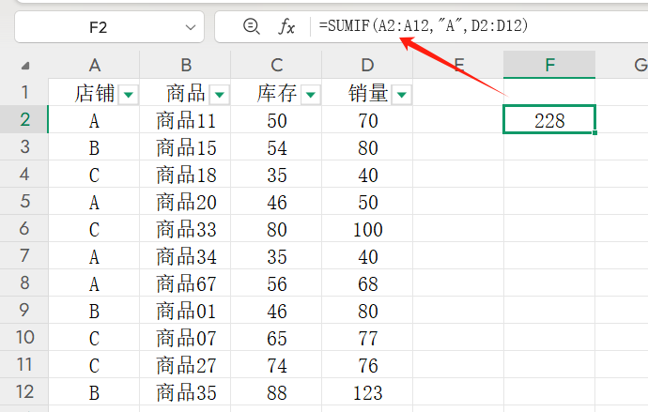The height and width of the screenshot is (412, 648).
Task: Click store cell A in row 2
Action: [94, 120]
